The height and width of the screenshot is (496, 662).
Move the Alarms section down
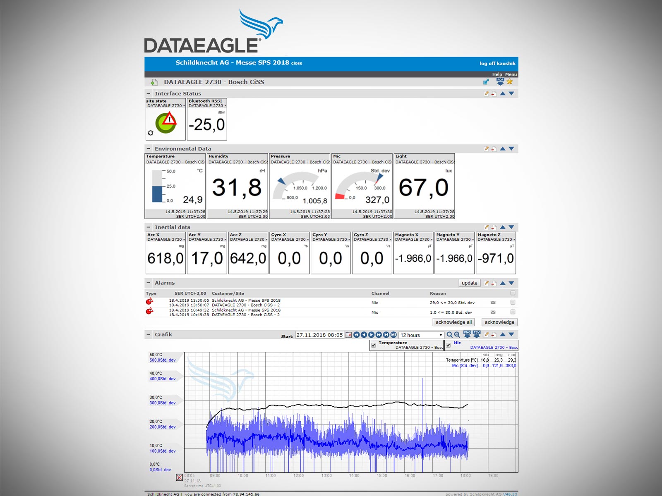pos(511,283)
